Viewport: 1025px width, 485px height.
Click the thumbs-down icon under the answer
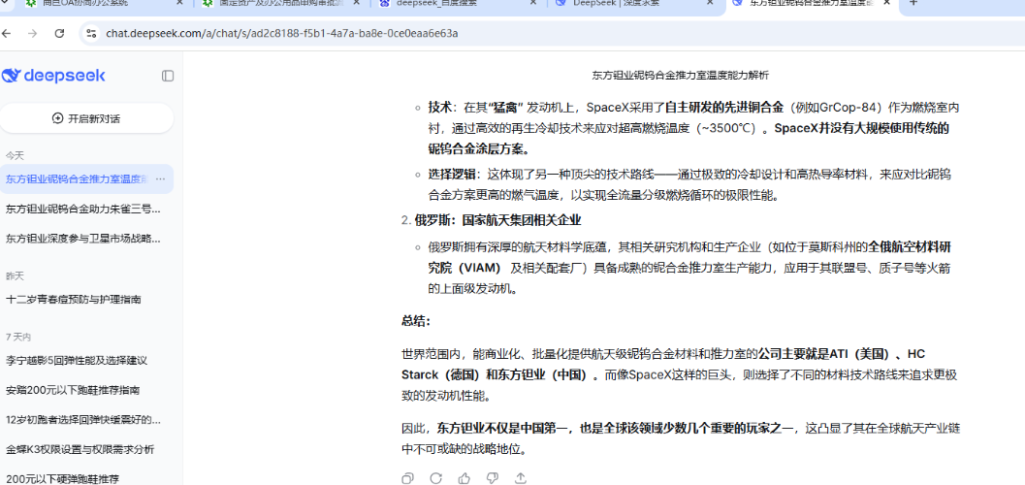click(493, 478)
